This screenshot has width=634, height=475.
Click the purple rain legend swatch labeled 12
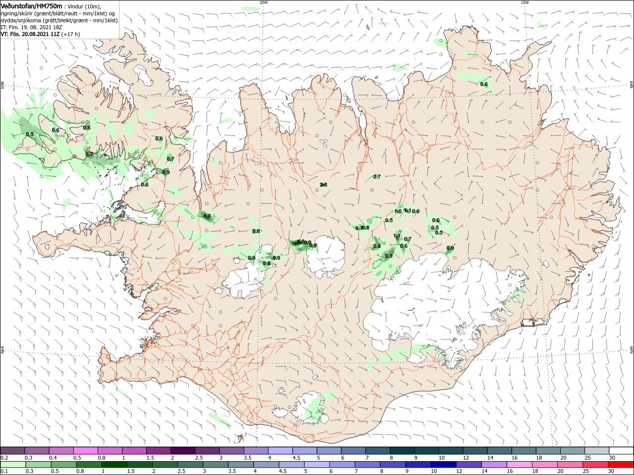(468, 465)
